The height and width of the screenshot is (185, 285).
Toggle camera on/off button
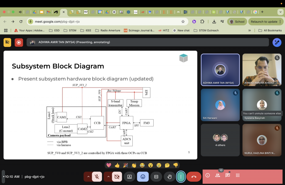(x=117, y=176)
